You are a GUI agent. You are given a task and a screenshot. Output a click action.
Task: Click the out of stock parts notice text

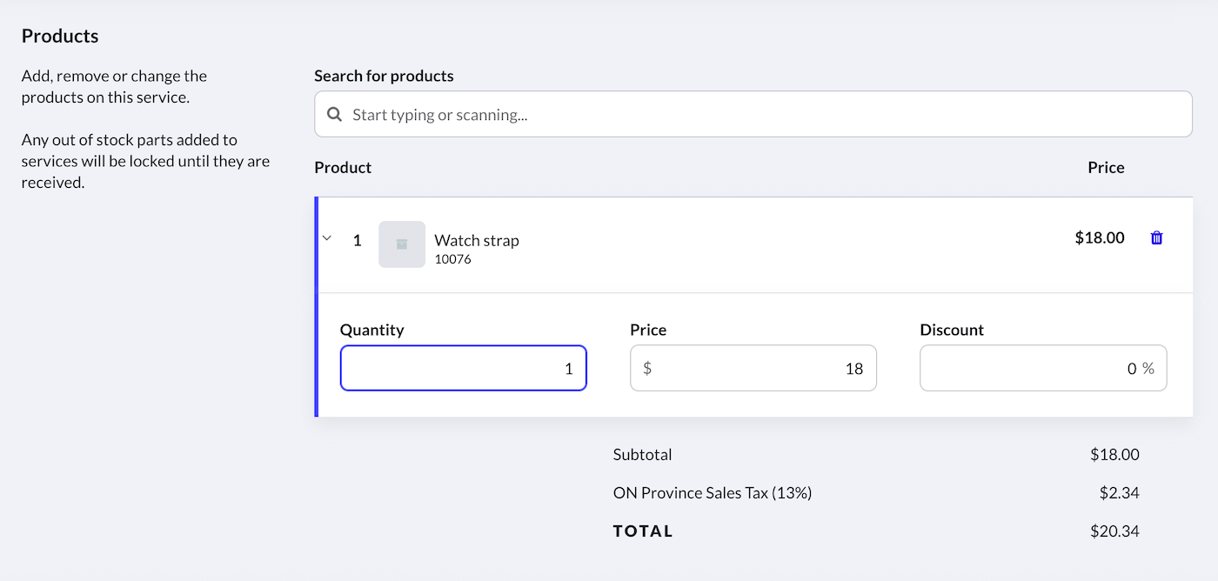[x=145, y=161]
